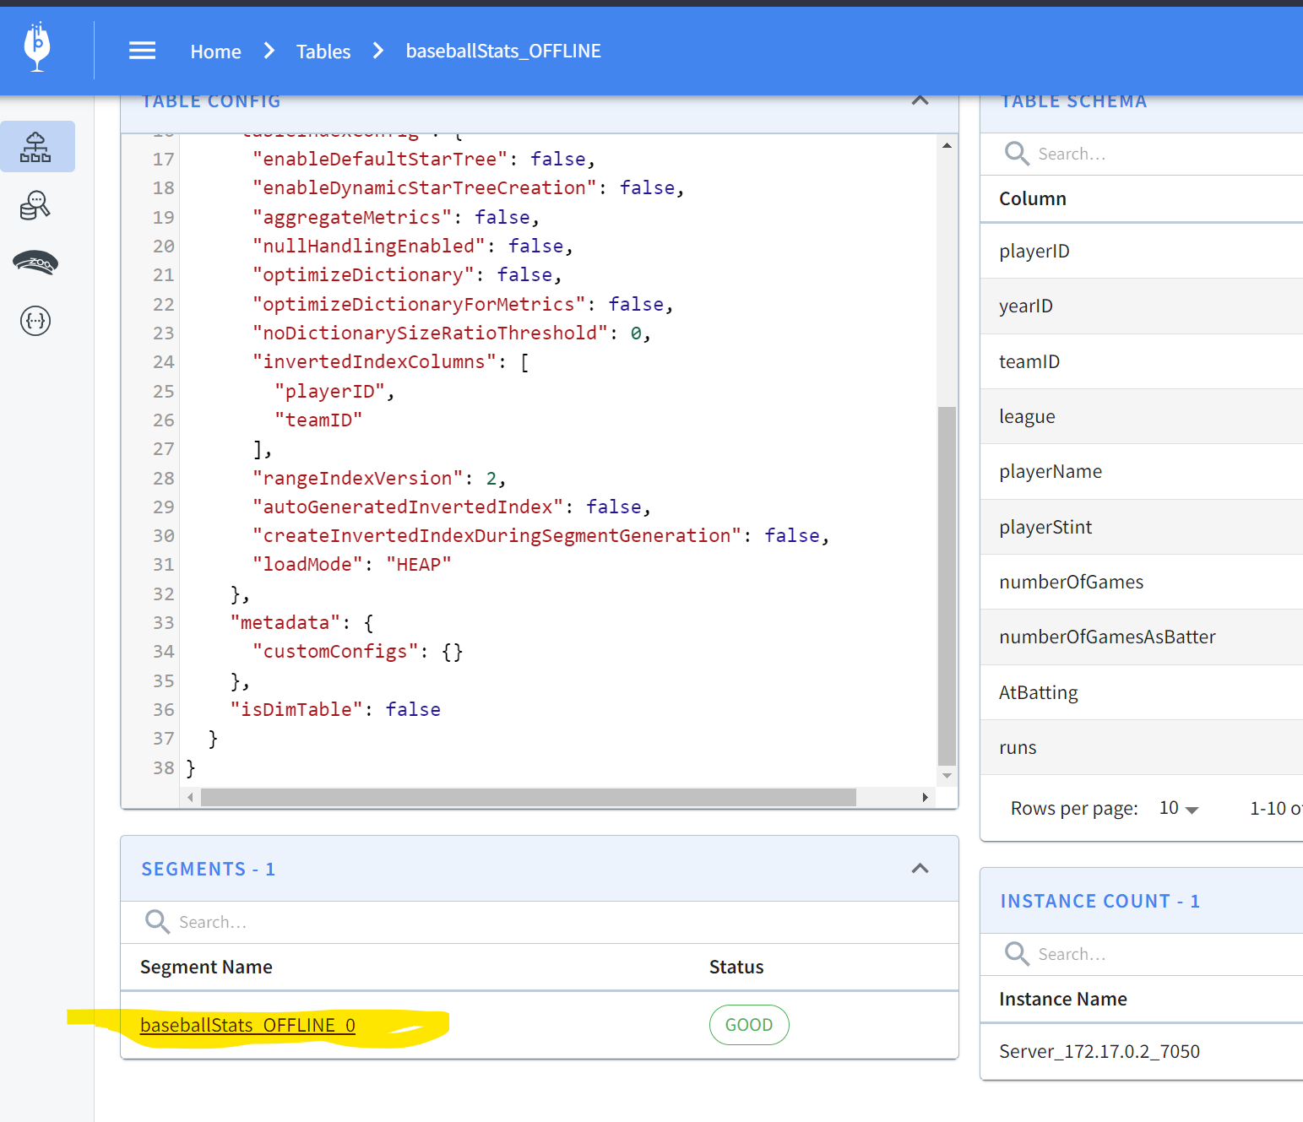Viewport: 1303px width, 1122px height.
Task: Click the Apache Pinot logo icon
Action: (x=37, y=48)
